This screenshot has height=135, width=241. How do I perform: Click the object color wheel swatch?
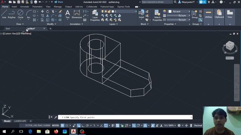pos(165,11)
